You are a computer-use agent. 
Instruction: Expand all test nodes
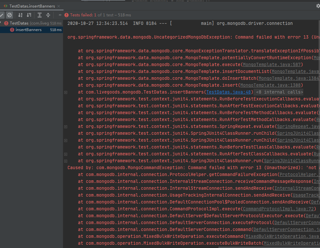[x=40, y=15]
